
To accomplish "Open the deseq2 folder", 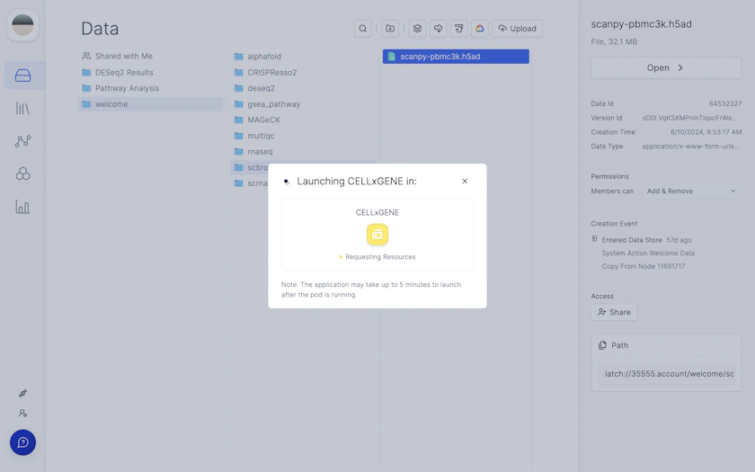I will [304, 88].
